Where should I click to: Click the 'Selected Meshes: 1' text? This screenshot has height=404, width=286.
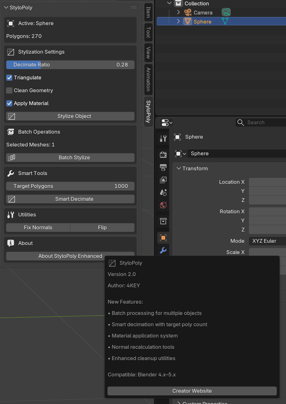click(30, 145)
